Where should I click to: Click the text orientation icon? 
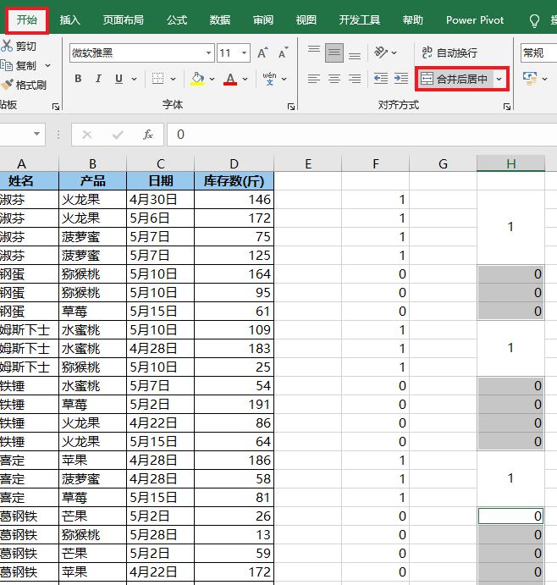coord(381,52)
